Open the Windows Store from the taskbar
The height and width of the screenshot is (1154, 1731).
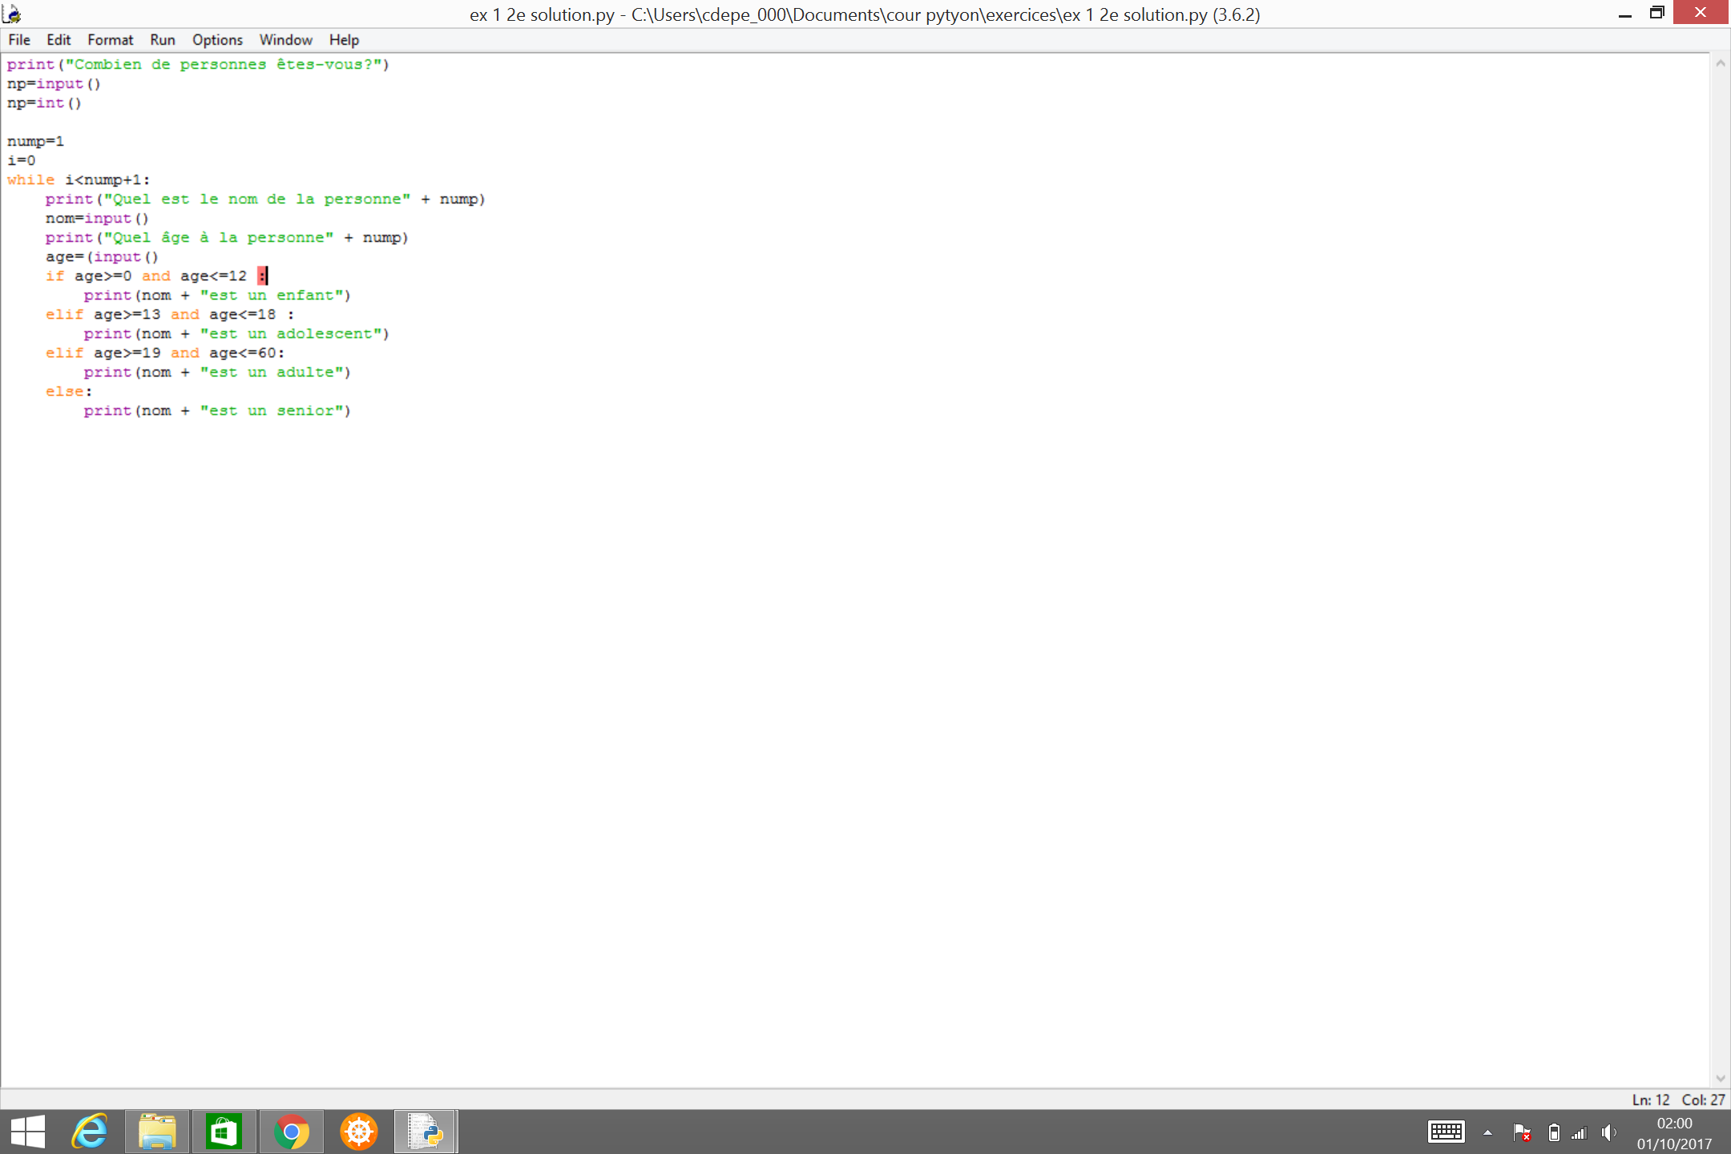(x=224, y=1132)
